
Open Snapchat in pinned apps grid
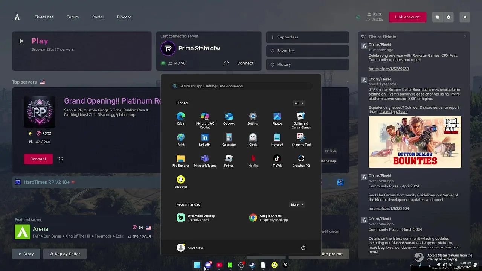pyautogui.click(x=181, y=181)
